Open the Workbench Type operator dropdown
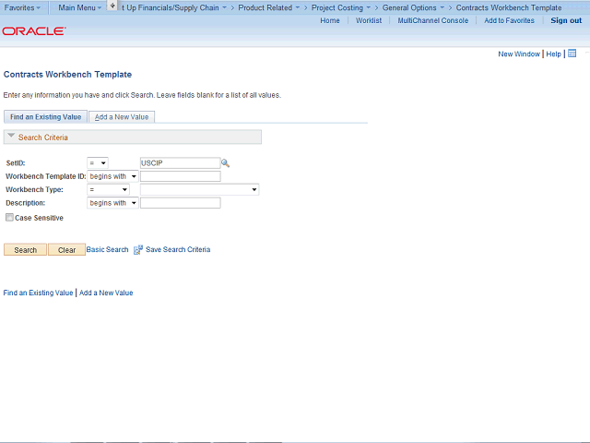This screenshot has width=590, height=443. coord(108,189)
